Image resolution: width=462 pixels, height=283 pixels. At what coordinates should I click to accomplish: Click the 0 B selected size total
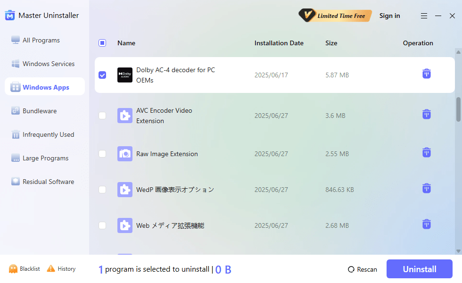[223, 269]
